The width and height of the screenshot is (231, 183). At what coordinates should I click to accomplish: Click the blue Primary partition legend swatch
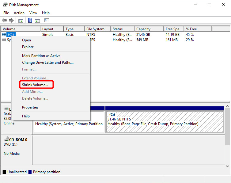pyautogui.click(x=30, y=172)
